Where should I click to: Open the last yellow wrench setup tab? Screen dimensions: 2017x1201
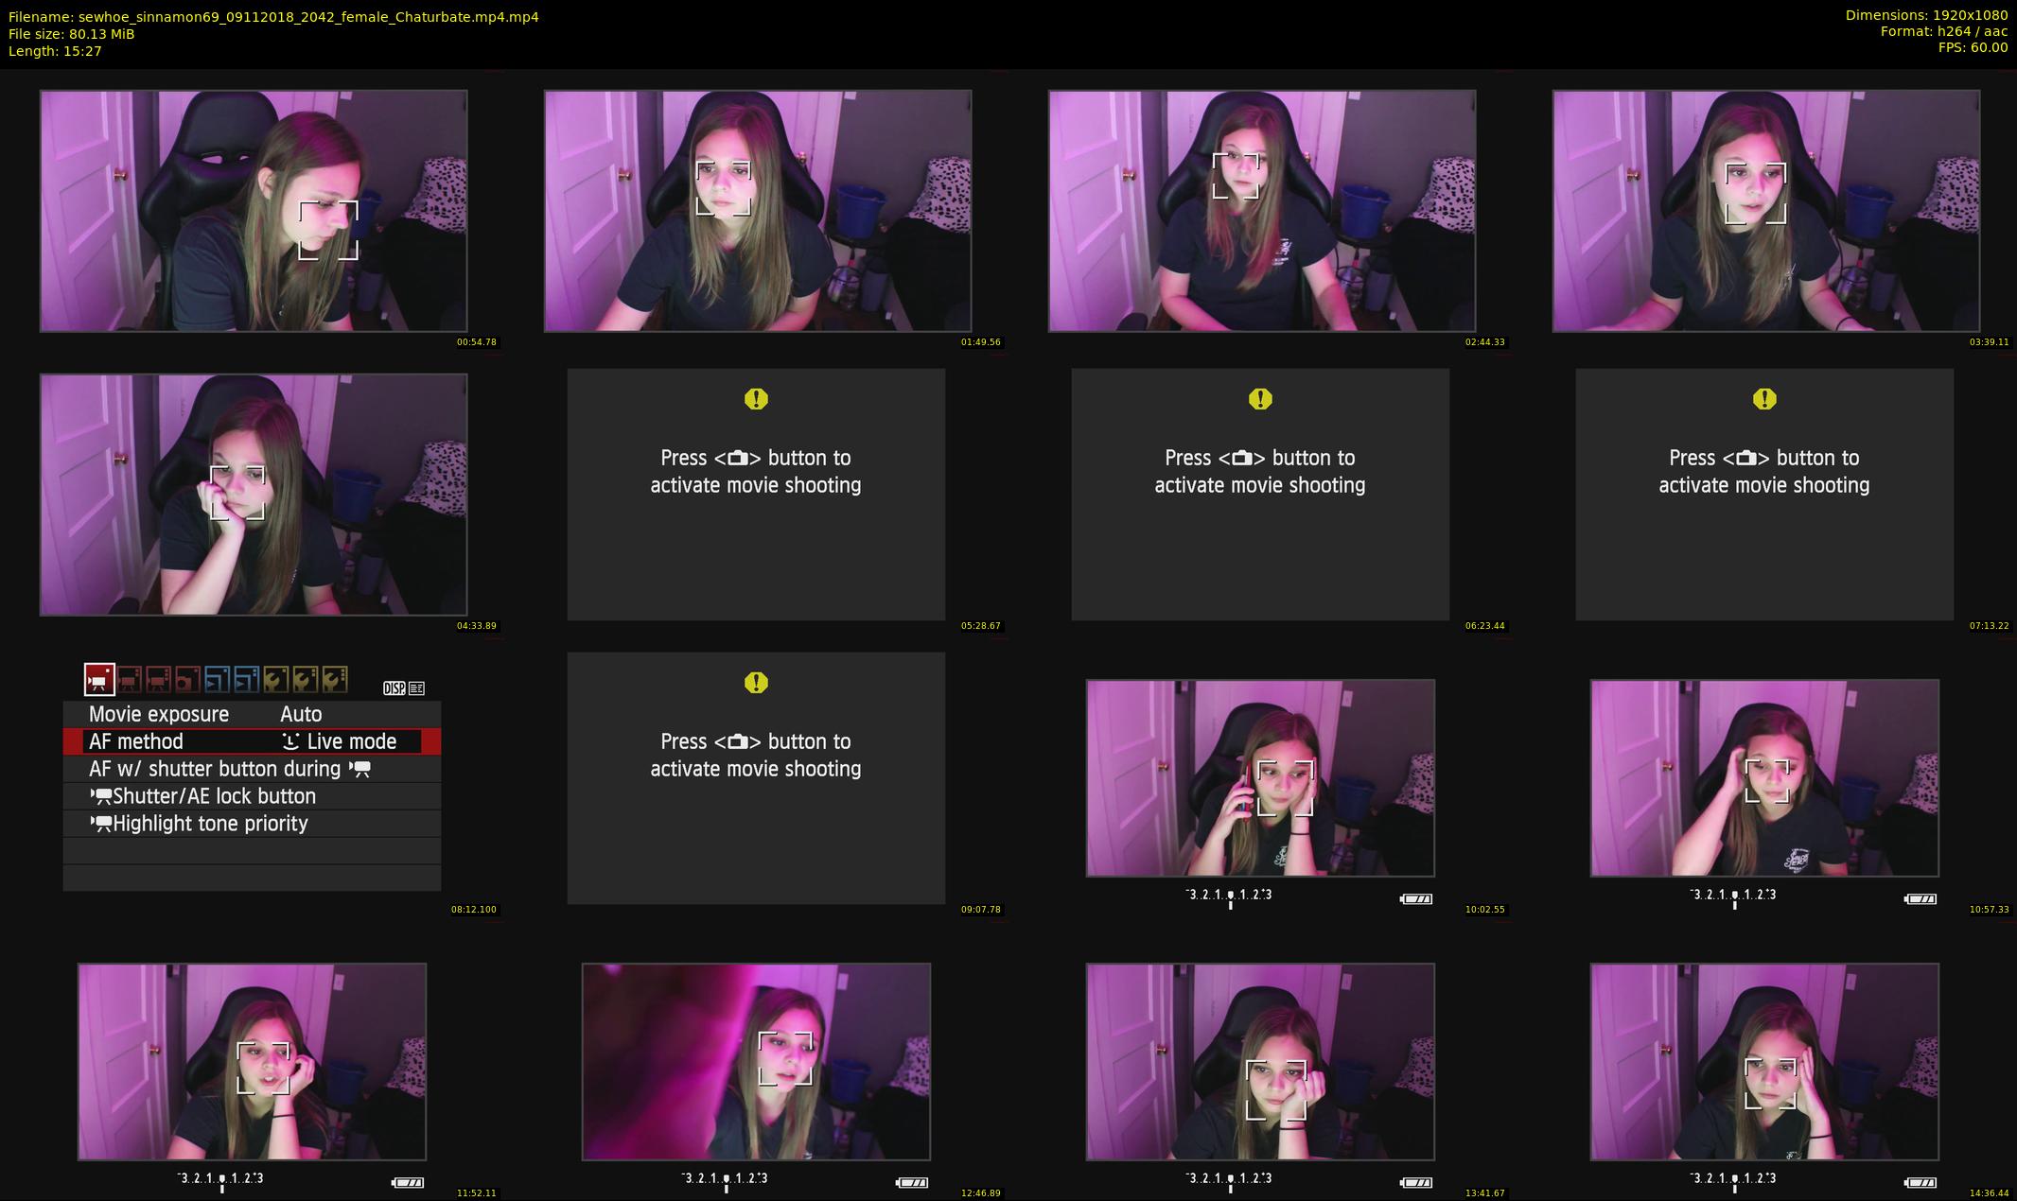[334, 679]
